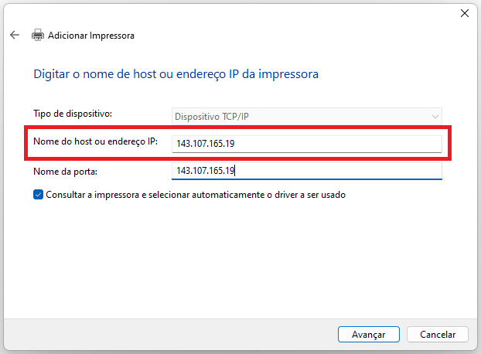Click the Avançar button
Viewport: 481px width, 354px height.
[369, 335]
